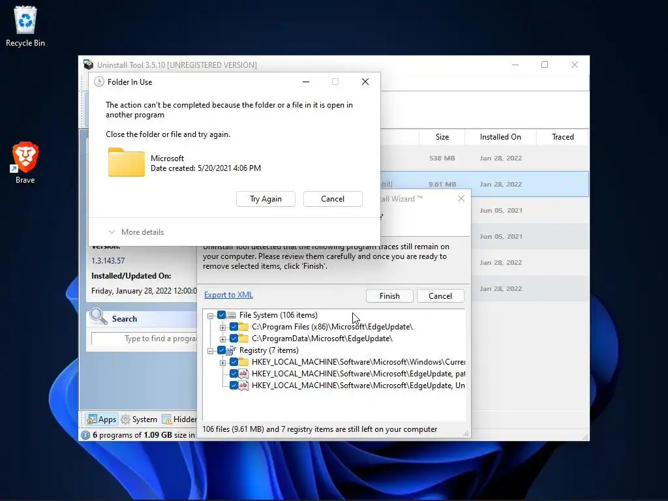This screenshot has height=501, width=668.
Task: Close the Folder In Use dialog
Action: point(365,82)
